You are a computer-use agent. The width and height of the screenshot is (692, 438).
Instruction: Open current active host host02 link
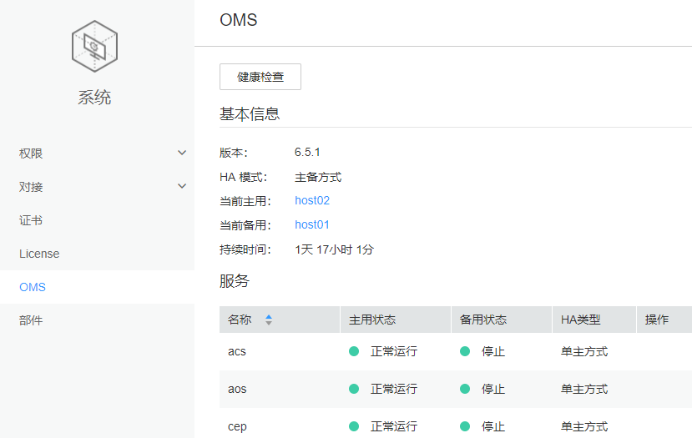312,200
